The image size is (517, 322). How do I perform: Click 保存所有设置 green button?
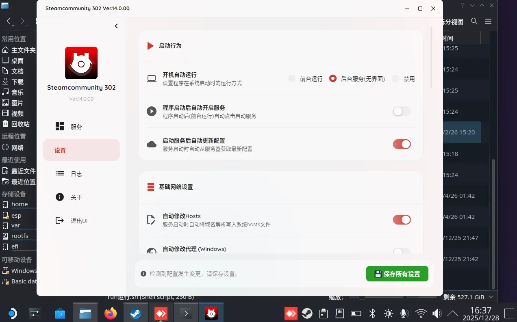tap(397, 274)
